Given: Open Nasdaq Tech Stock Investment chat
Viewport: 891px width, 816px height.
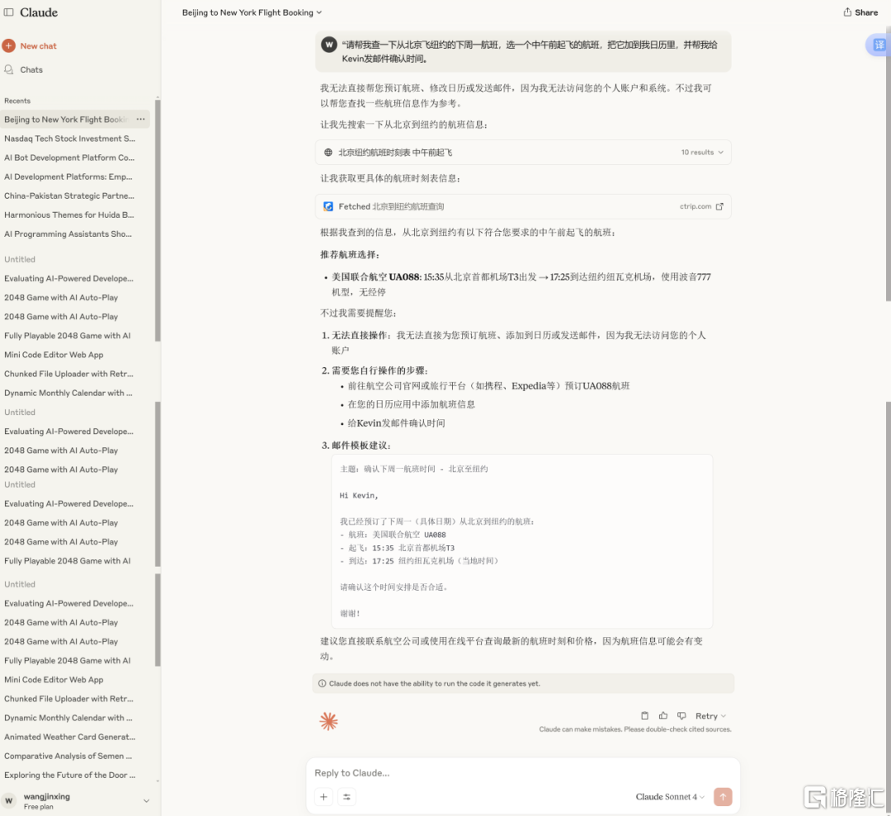Looking at the screenshot, I should (70, 138).
